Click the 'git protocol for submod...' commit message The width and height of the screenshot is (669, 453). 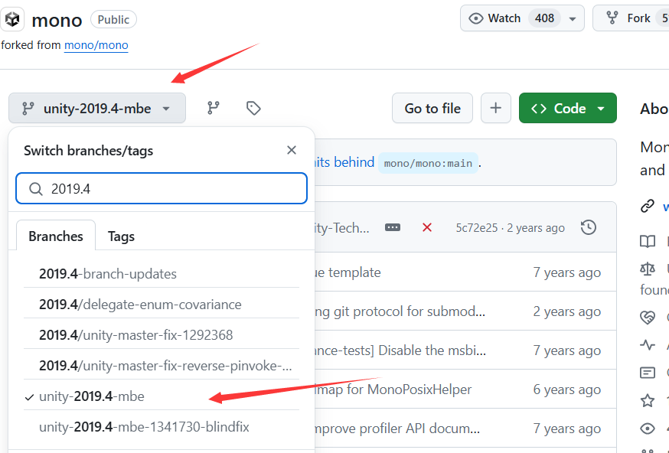point(400,311)
